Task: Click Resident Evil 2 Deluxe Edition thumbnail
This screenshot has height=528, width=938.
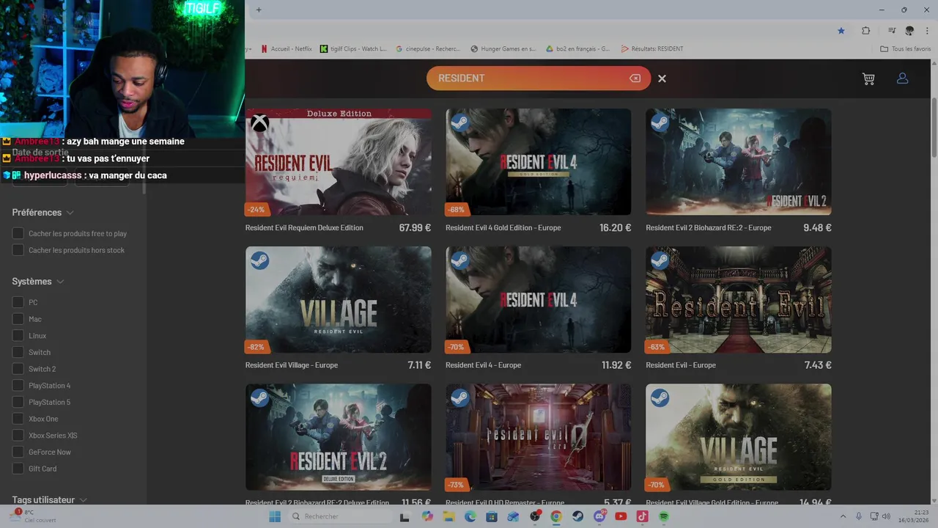Action: coord(339,437)
